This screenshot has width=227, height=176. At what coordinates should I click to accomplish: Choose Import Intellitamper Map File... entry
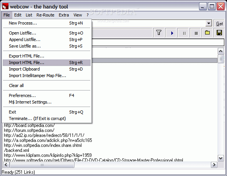tap(46, 76)
